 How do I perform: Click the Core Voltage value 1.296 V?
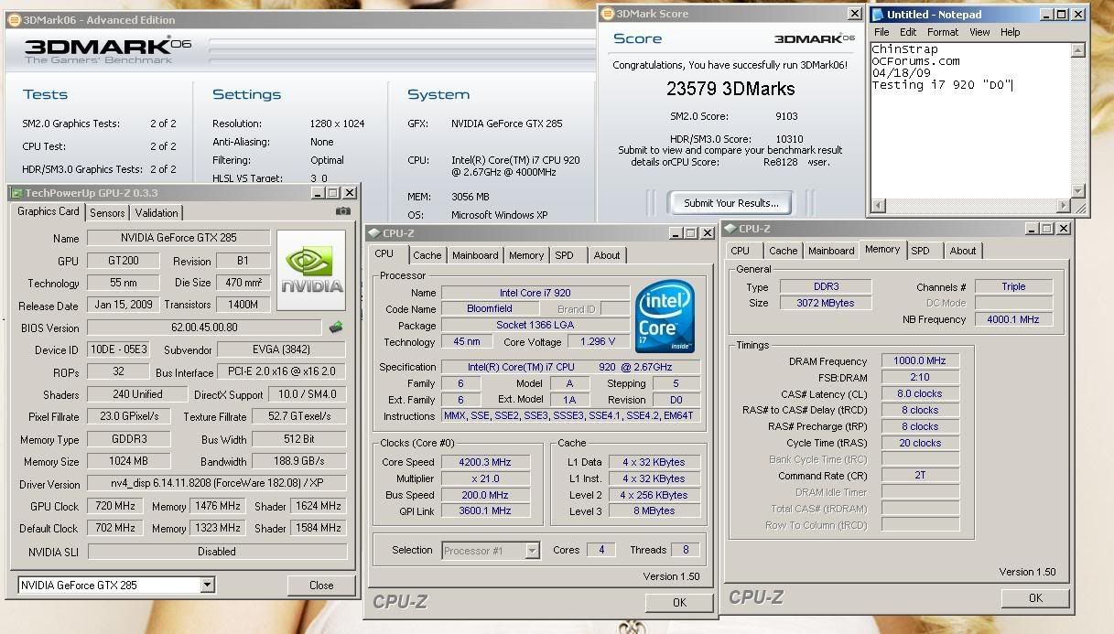click(x=599, y=342)
